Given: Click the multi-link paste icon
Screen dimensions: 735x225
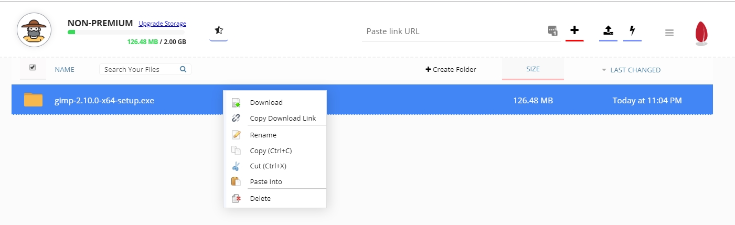Looking at the screenshot, I should (552, 30).
